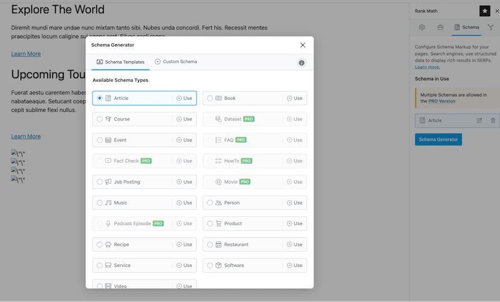The height and width of the screenshot is (302, 500).
Task: Click the Article document icon in list
Action: [x=108, y=98]
